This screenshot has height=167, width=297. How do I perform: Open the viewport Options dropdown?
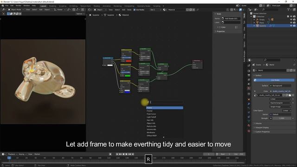(x=80, y=13)
